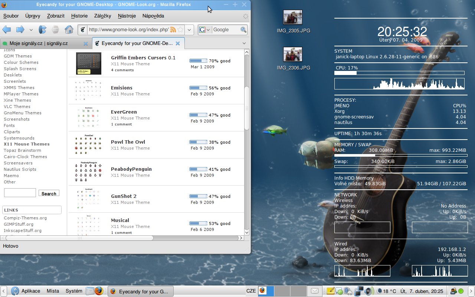475x297 pixels.
Task: Click the mail launcher next to Systém
Action: pyautogui.click(x=90, y=291)
